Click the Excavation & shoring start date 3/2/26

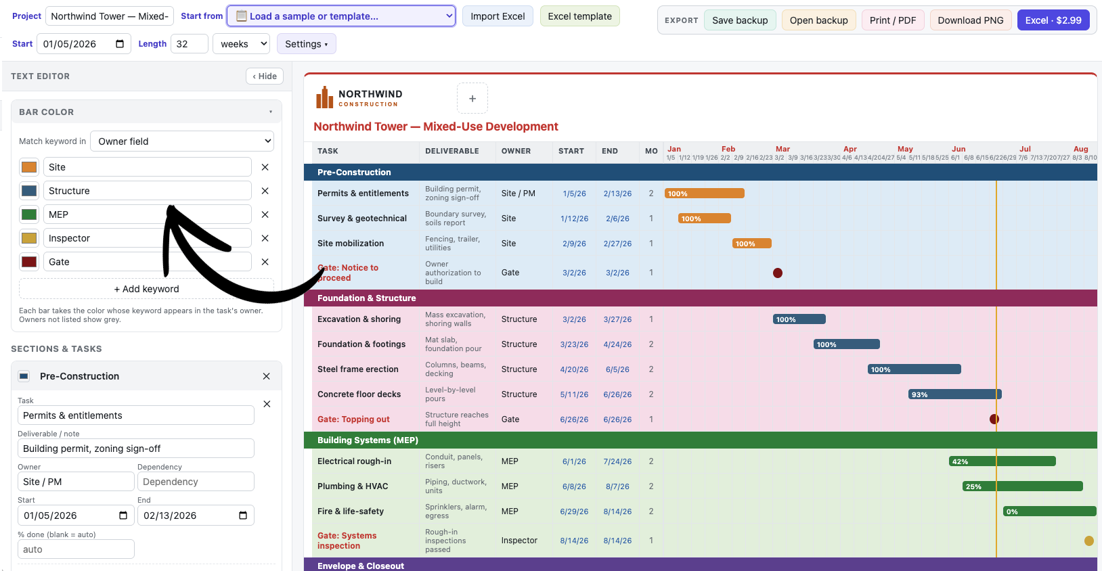[x=574, y=319]
